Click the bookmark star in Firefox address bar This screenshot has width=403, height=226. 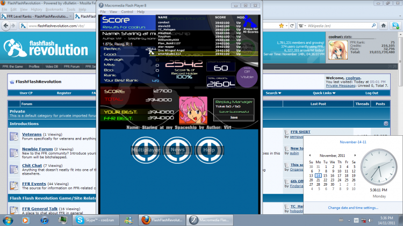click(282, 26)
